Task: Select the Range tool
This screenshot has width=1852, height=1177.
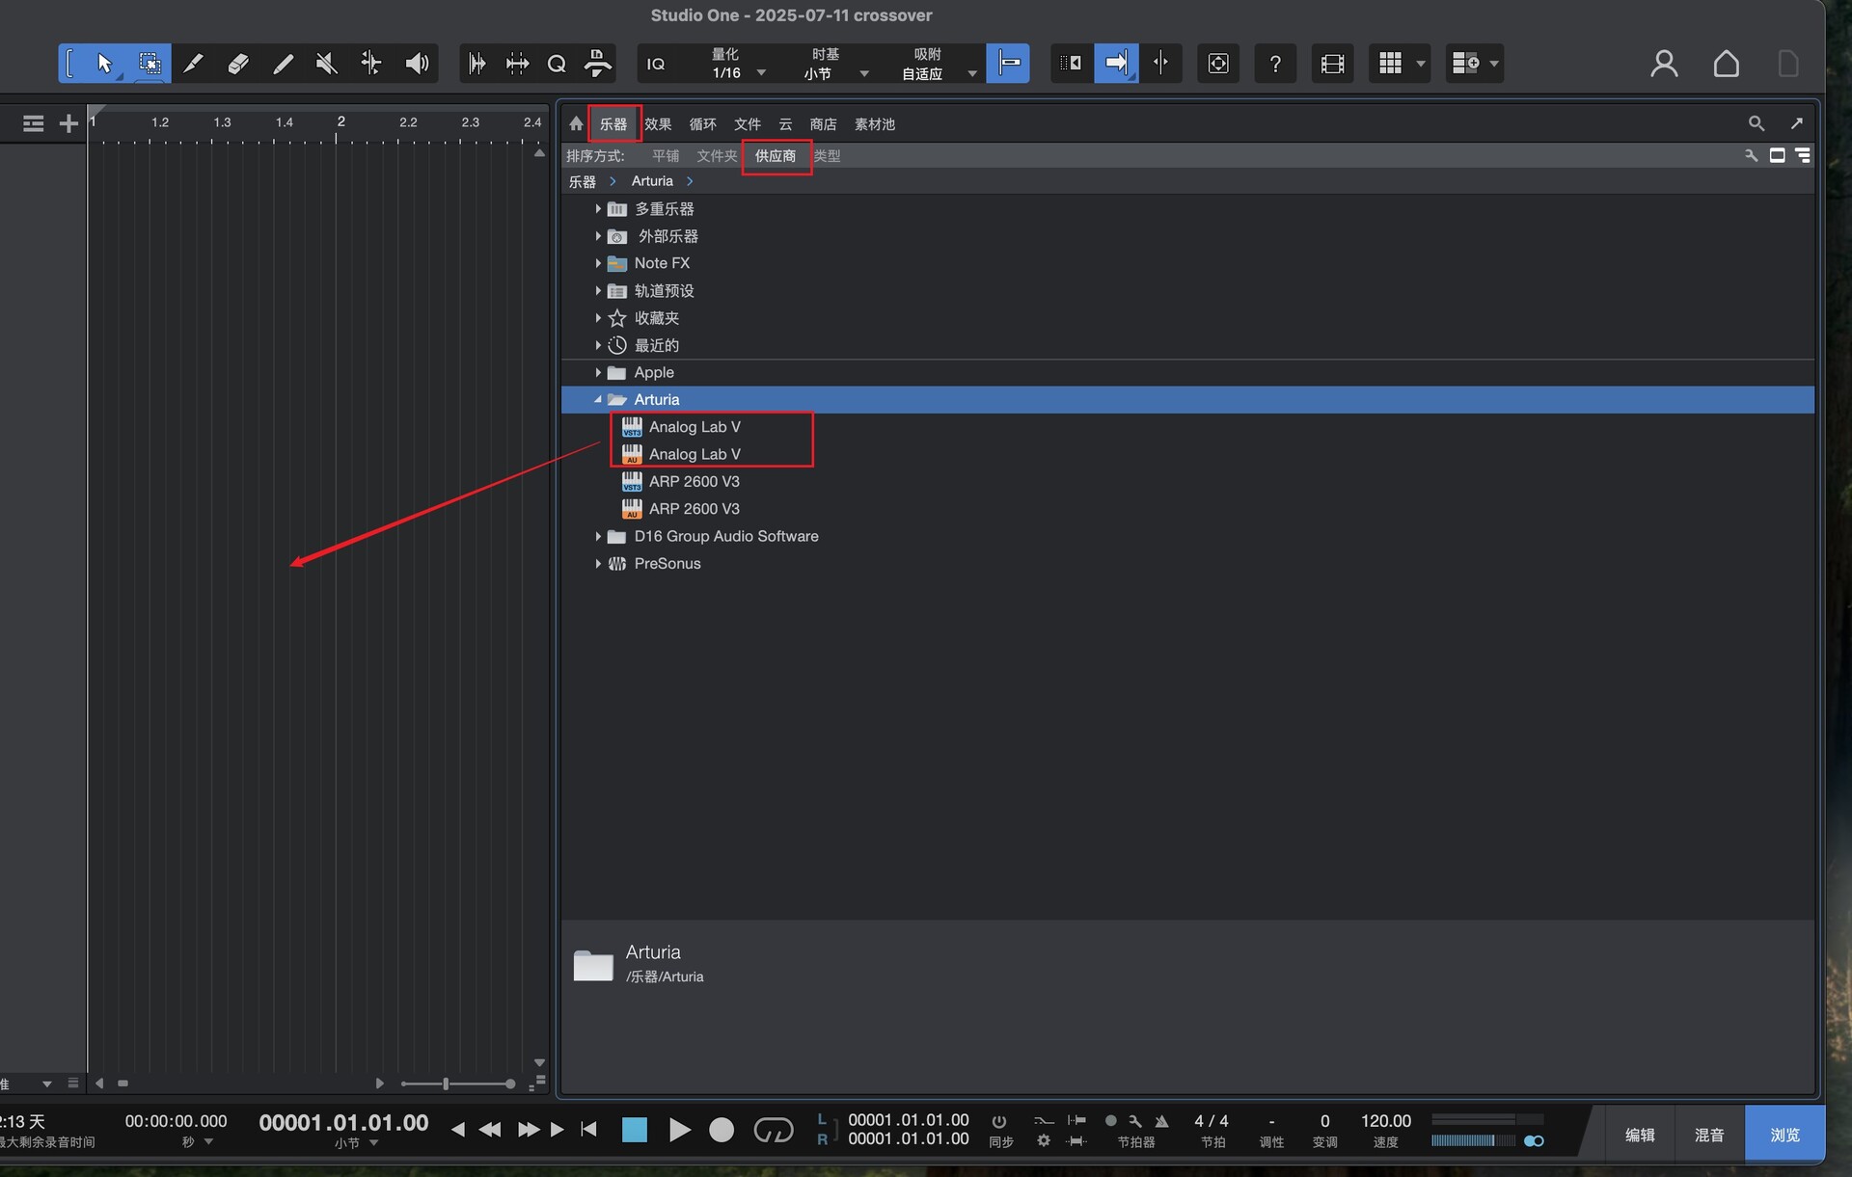Action: coord(150,64)
